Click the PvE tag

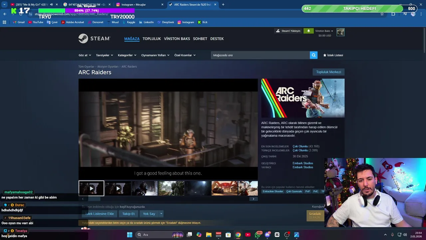tap(316, 191)
